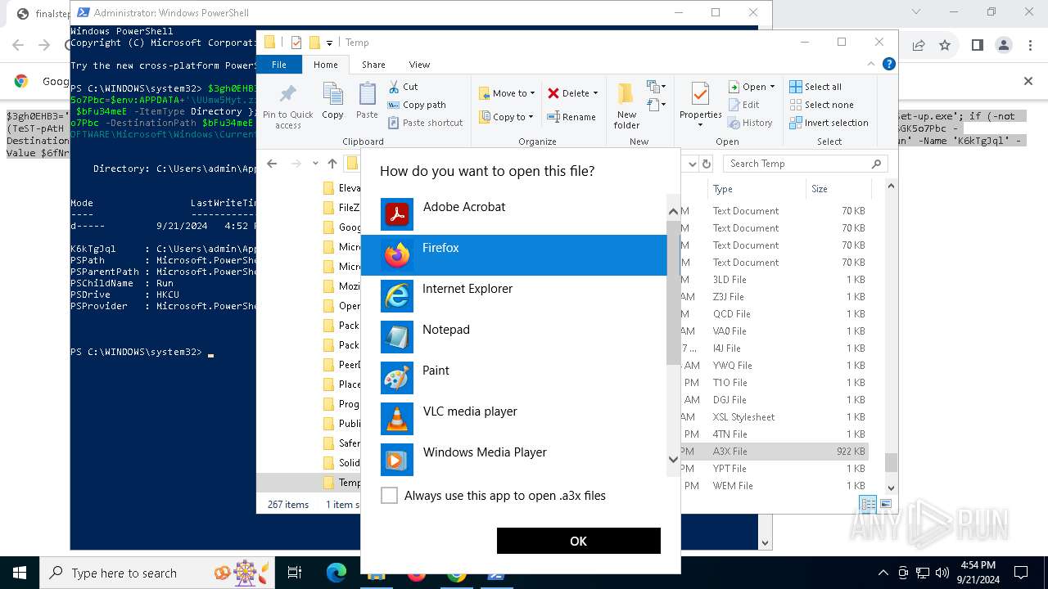Open the Copy to dropdown
The height and width of the screenshot is (589, 1048).
pos(507,117)
